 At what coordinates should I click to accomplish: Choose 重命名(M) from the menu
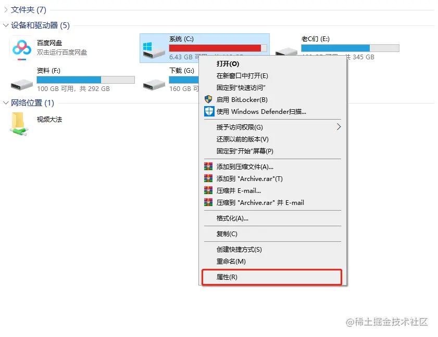click(272, 262)
